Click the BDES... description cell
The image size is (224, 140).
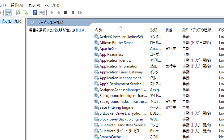pyautogui.click(x=156, y=113)
